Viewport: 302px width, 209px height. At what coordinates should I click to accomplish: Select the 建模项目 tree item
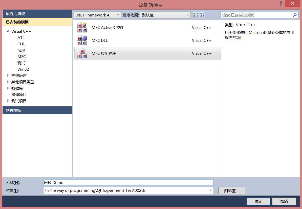(x=19, y=94)
